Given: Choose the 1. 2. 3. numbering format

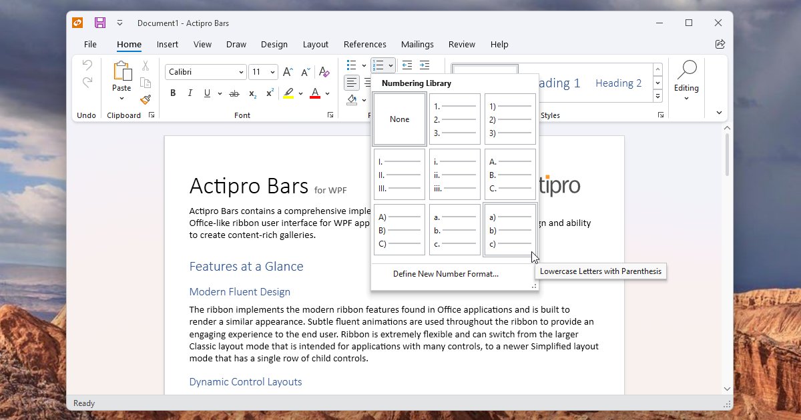Looking at the screenshot, I should (455, 119).
